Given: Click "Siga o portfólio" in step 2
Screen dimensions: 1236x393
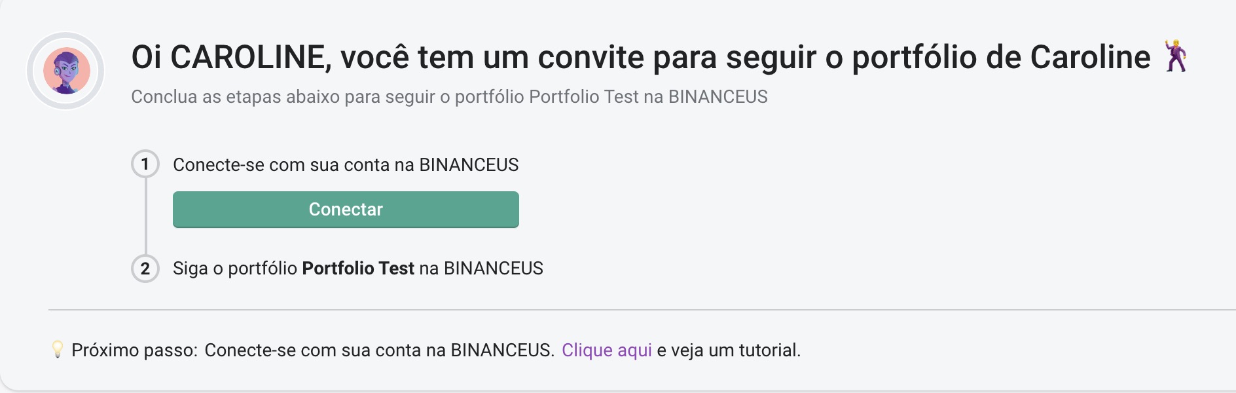Looking at the screenshot, I should click(x=235, y=269).
